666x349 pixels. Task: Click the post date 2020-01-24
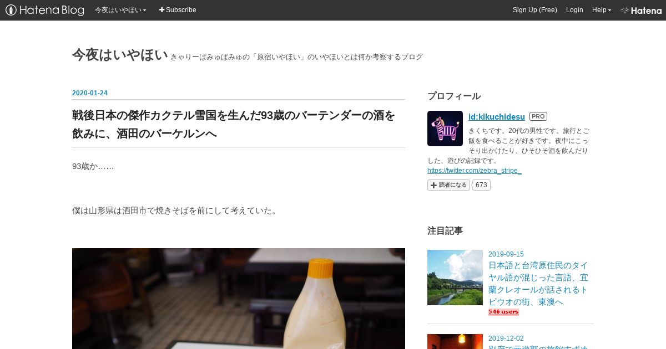coord(90,93)
